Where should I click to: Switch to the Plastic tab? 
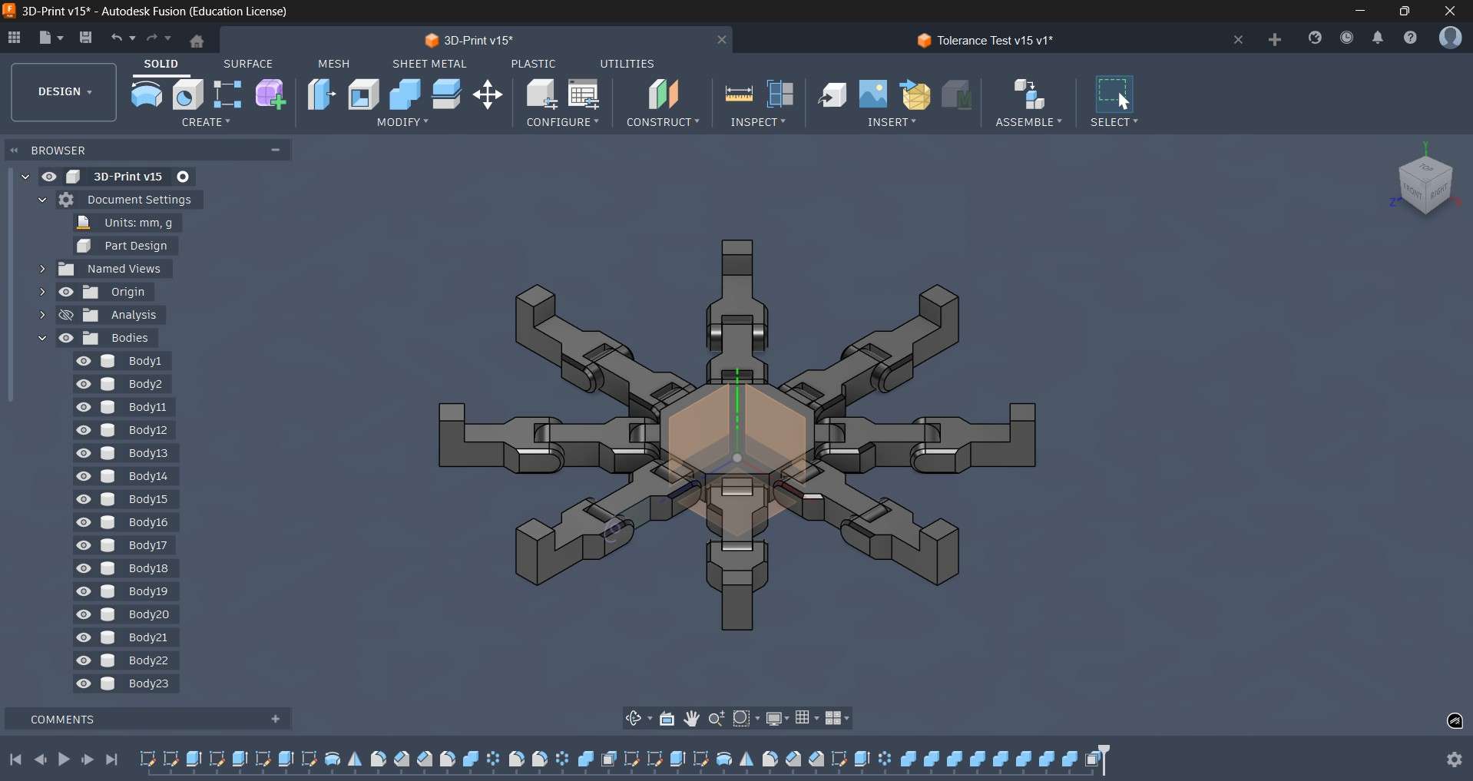pyautogui.click(x=535, y=64)
